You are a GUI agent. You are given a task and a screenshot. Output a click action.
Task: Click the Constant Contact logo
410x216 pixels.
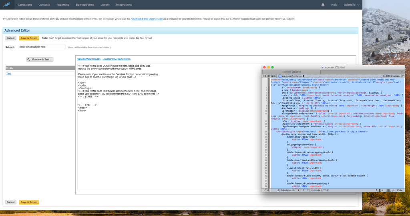click(7, 5)
